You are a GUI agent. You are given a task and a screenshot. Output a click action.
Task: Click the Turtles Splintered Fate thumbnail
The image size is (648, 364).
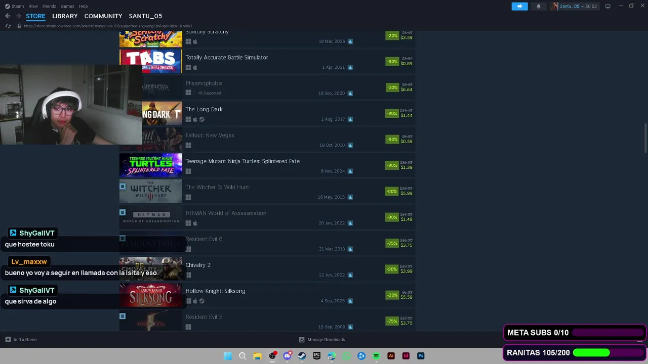151,165
